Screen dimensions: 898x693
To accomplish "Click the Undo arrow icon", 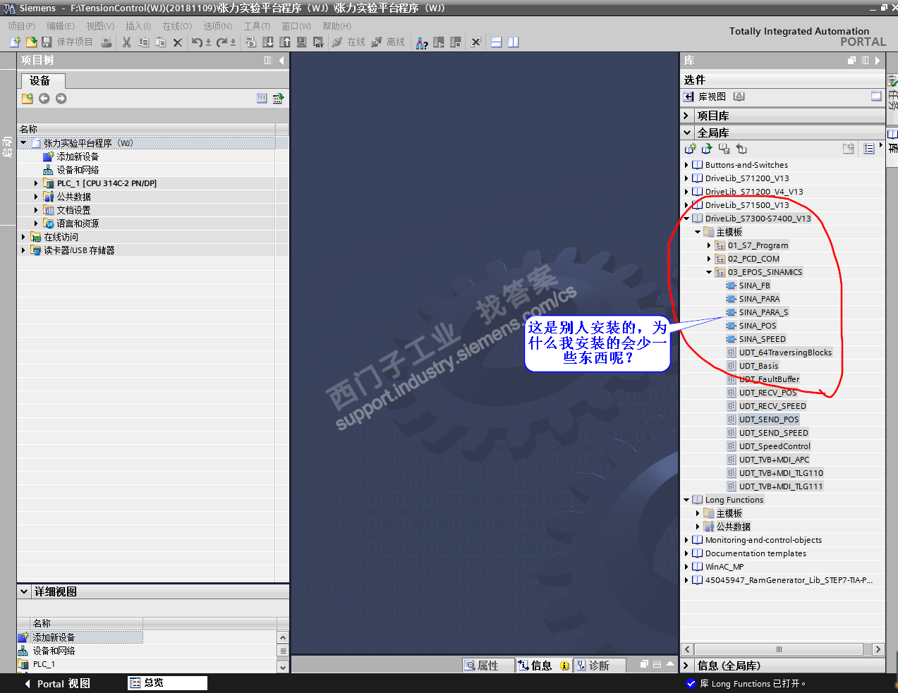I will tap(198, 42).
